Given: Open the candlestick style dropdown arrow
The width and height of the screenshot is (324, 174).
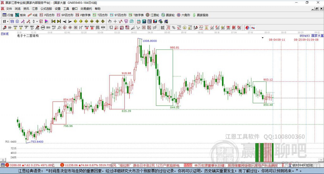Looking at the screenshot, I should (37, 21).
